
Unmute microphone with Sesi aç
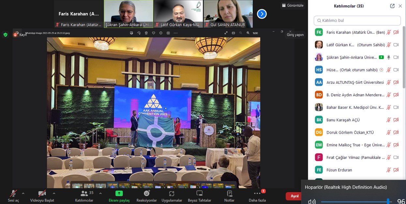(13, 194)
